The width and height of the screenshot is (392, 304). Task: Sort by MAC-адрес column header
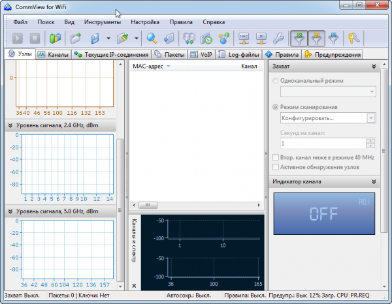click(159, 67)
